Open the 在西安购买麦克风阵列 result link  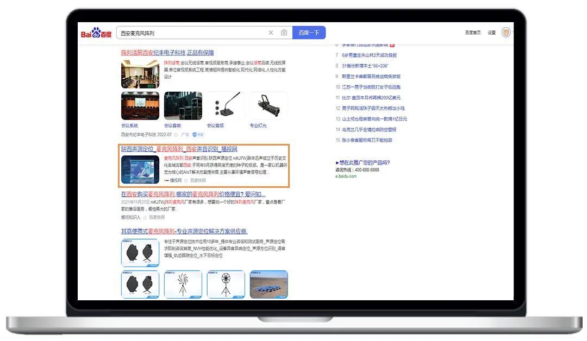pos(193,194)
